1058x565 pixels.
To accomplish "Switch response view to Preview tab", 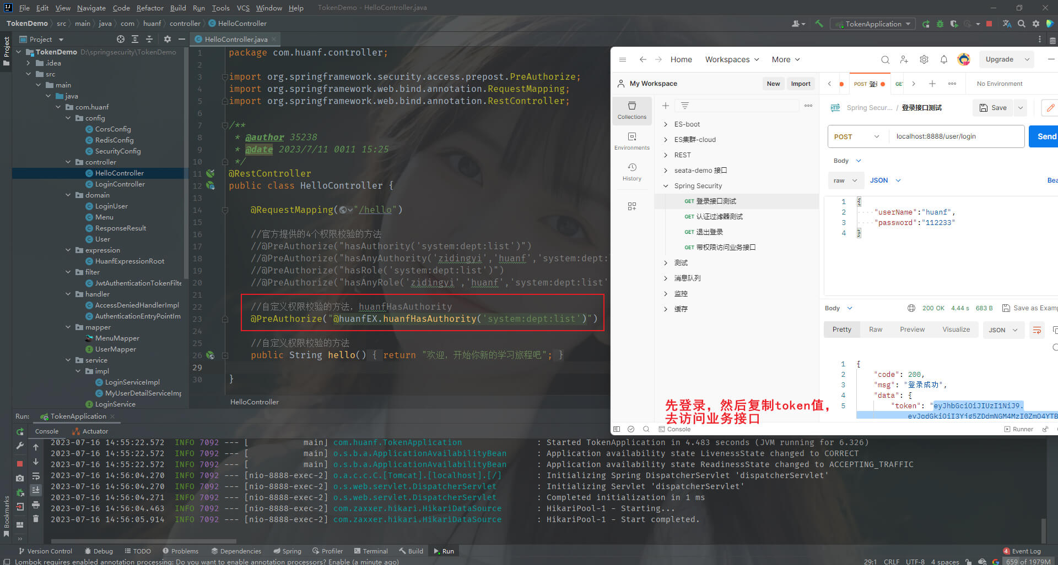I will tap(912, 330).
